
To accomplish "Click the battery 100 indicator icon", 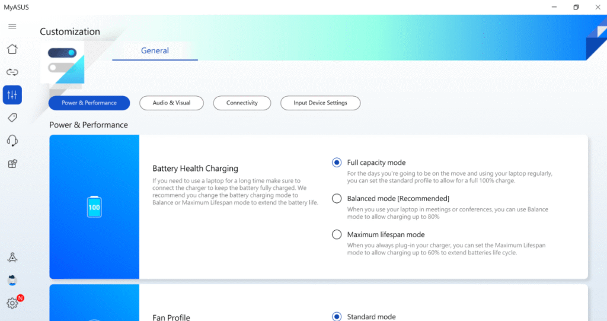I will pyautogui.click(x=94, y=206).
